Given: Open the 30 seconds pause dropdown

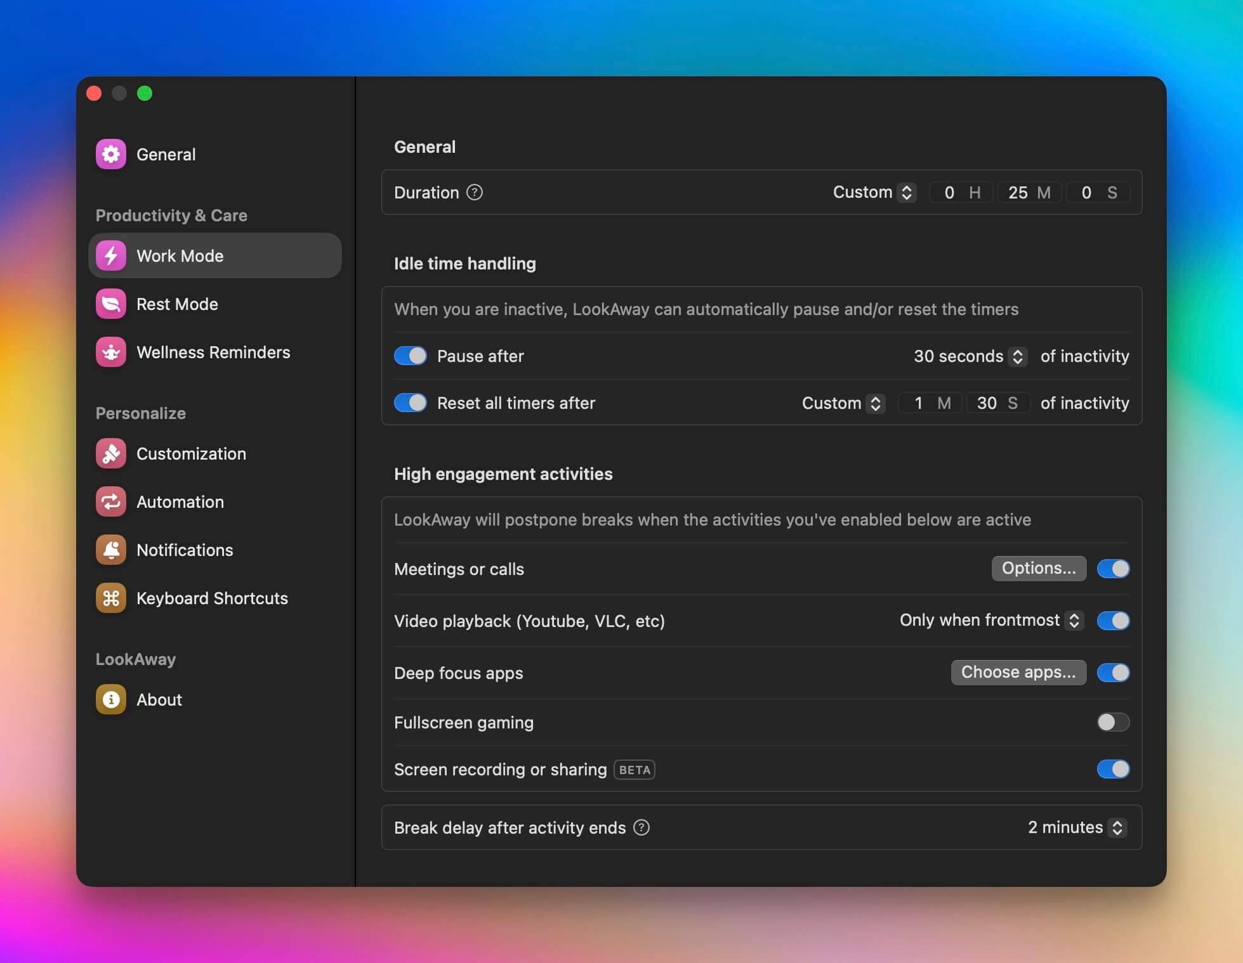Looking at the screenshot, I should 970,356.
